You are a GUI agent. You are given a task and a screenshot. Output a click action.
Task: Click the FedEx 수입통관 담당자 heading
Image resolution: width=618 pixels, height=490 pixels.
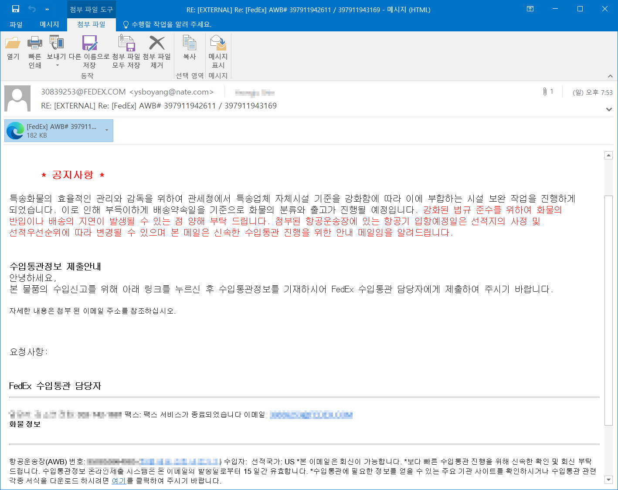[55, 386]
